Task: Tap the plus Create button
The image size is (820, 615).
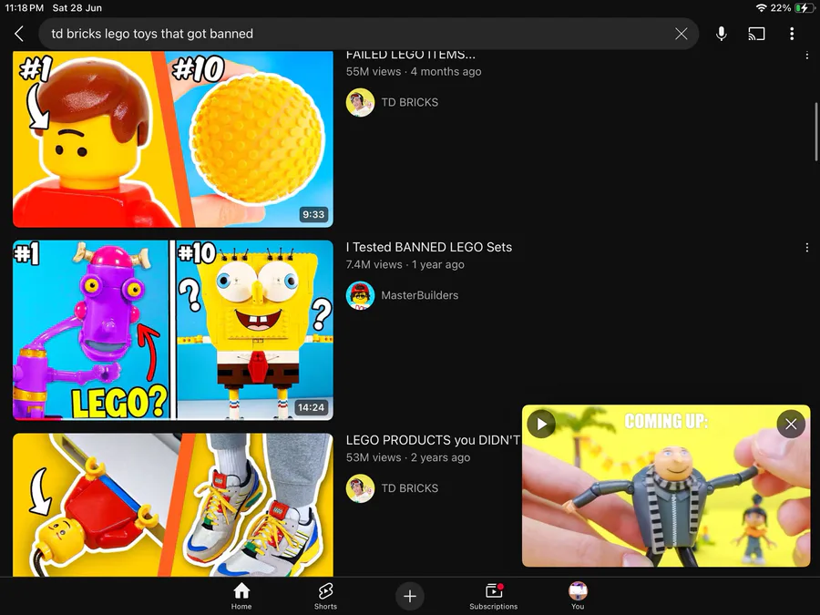Action: 410,596
